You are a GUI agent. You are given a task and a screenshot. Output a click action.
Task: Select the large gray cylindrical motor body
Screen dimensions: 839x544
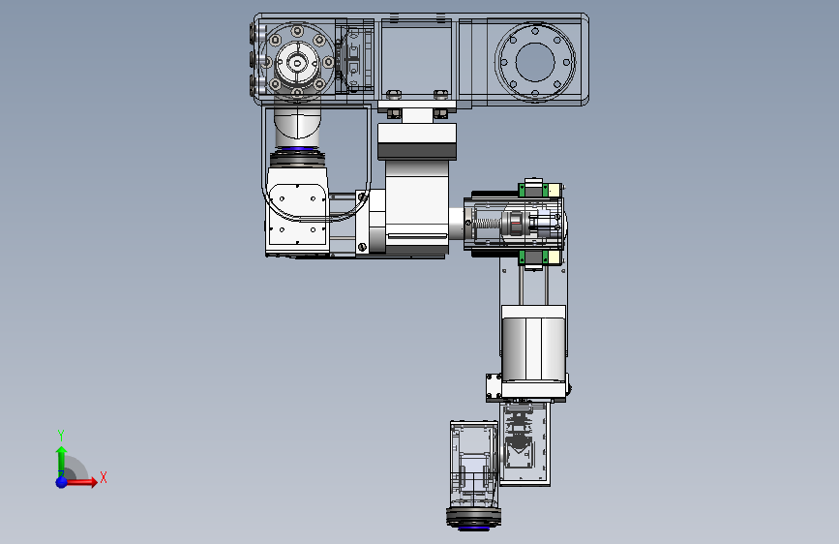point(534,349)
